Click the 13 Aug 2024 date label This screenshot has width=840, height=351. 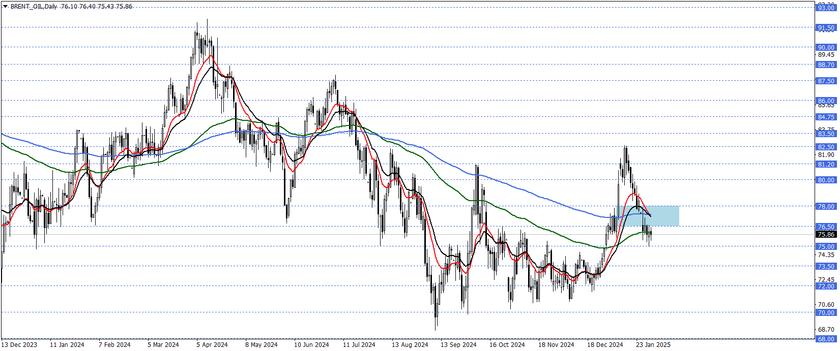pyautogui.click(x=410, y=344)
